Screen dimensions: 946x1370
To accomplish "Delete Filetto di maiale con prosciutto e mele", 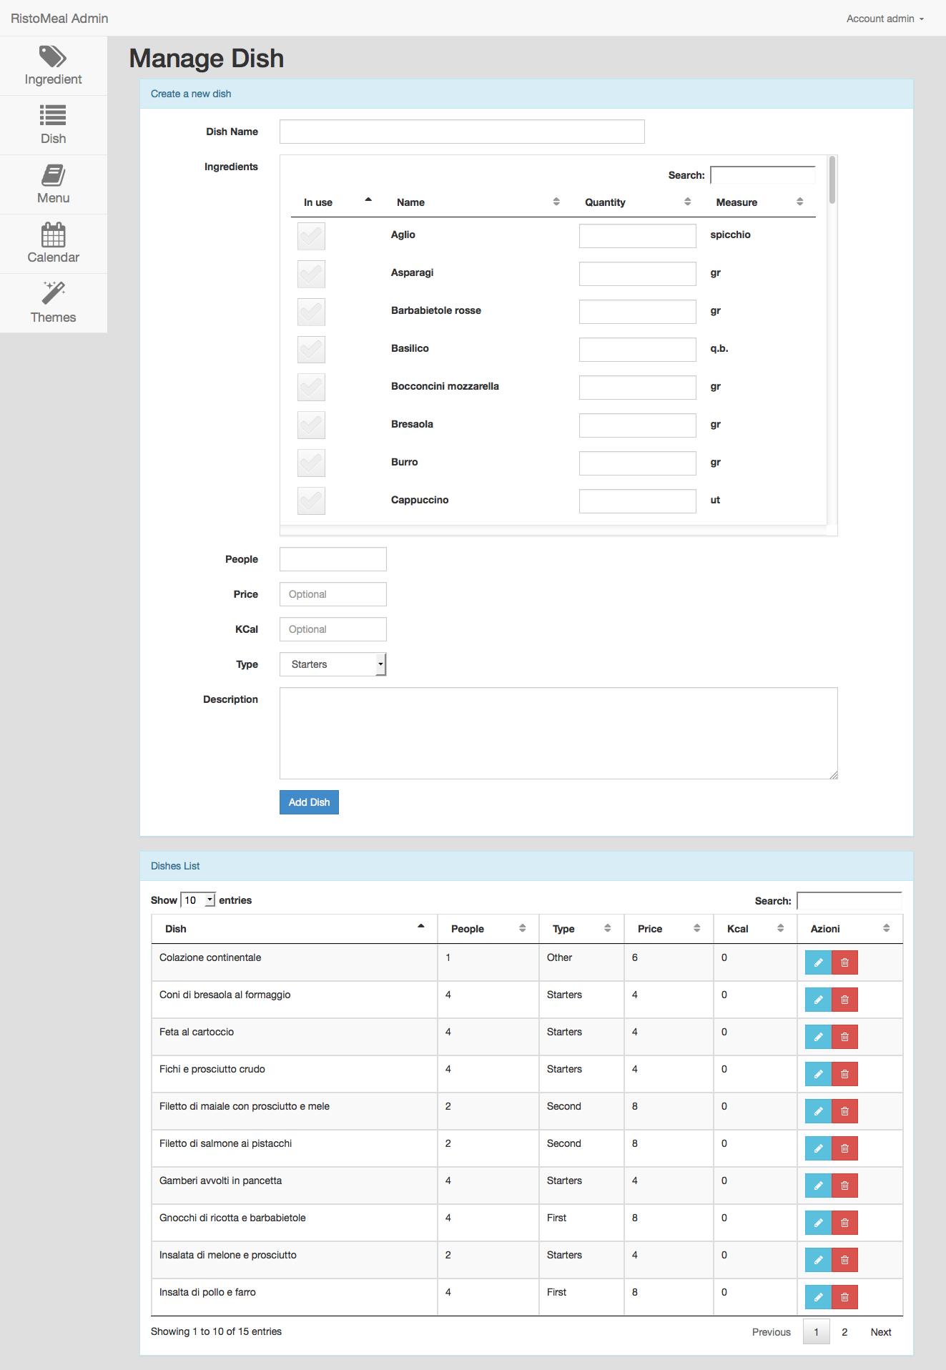I will pos(844,1111).
